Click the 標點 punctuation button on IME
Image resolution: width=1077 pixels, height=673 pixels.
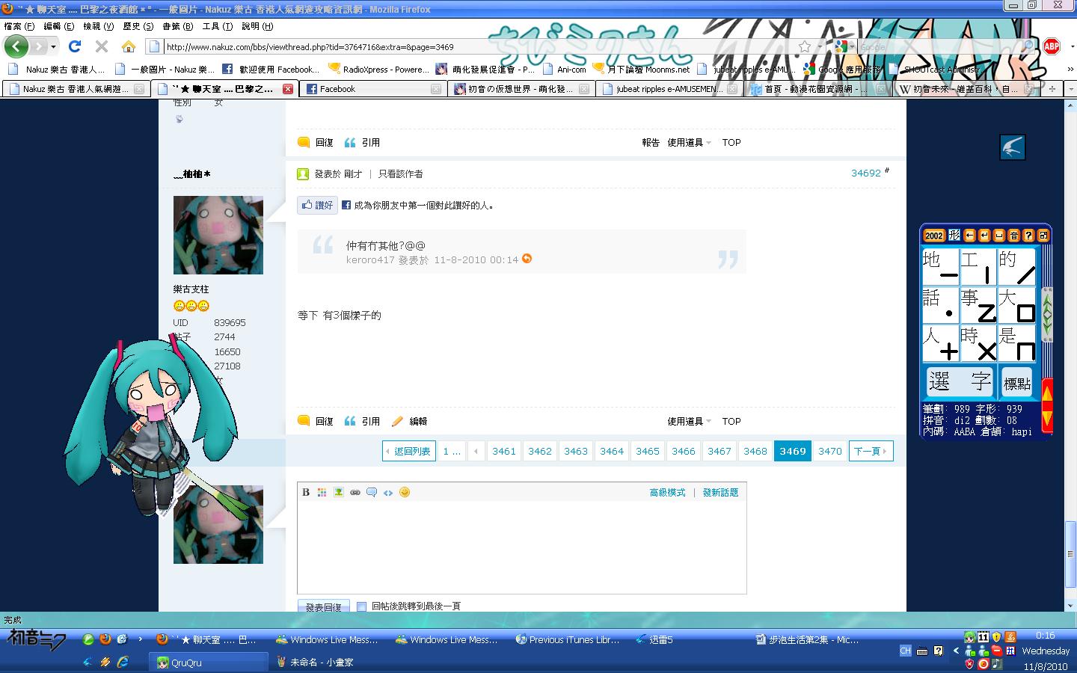(1016, 382)
